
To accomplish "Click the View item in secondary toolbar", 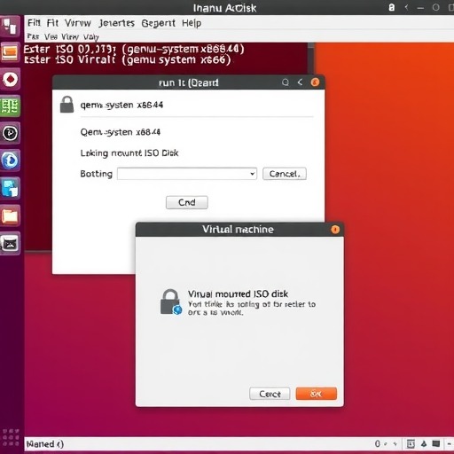I will [x=70, y=37].
